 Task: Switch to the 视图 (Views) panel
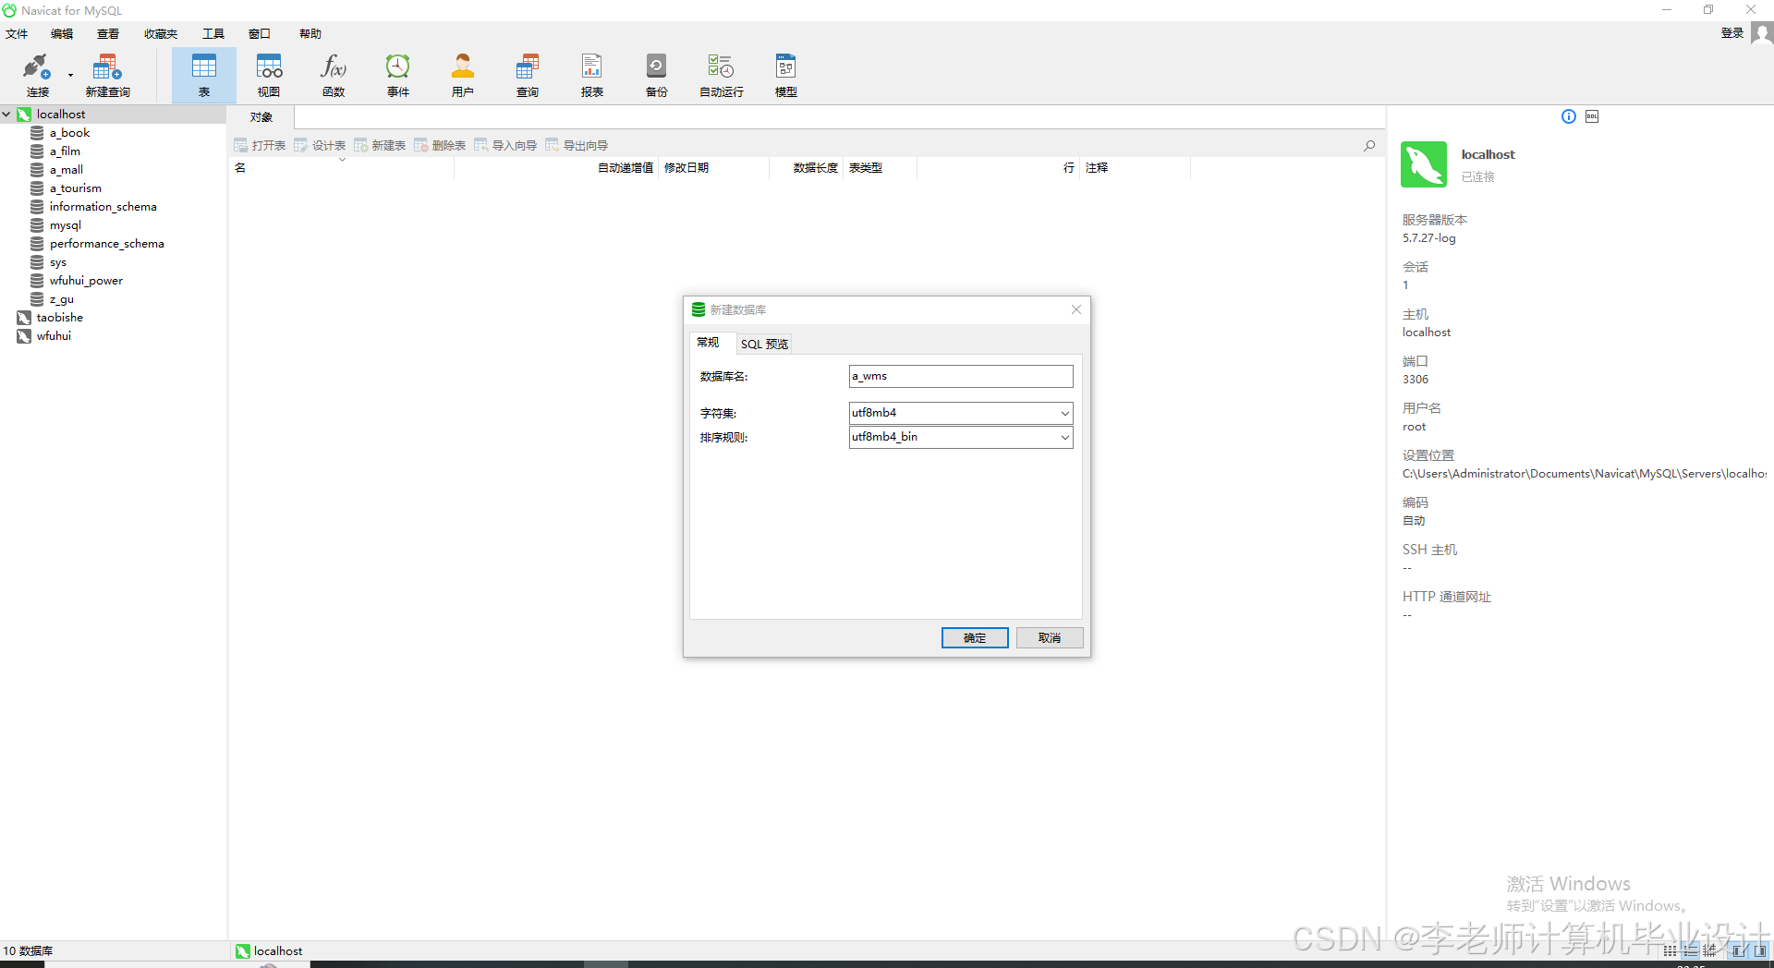coord(268,74)
